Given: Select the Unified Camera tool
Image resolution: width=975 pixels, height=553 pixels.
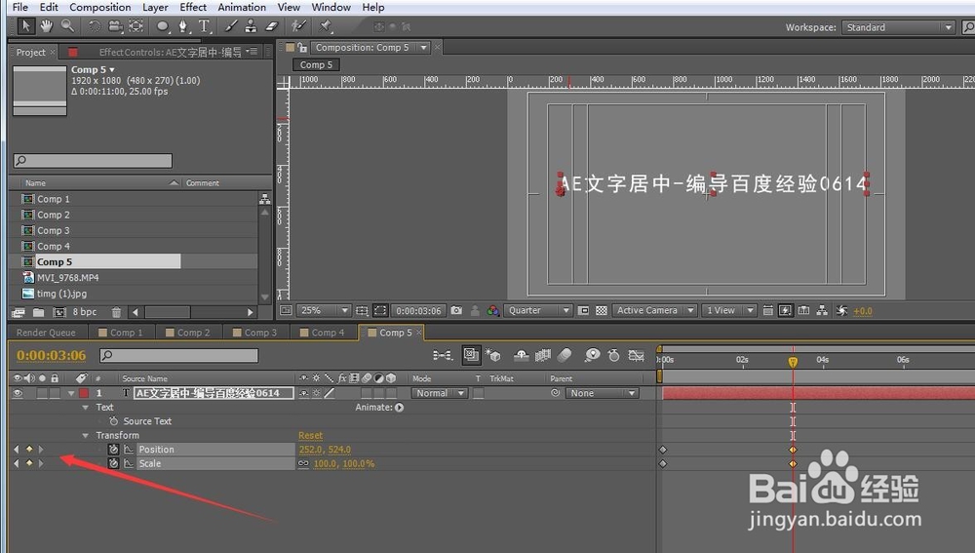Looking at the screenshot, I should 116,26.
